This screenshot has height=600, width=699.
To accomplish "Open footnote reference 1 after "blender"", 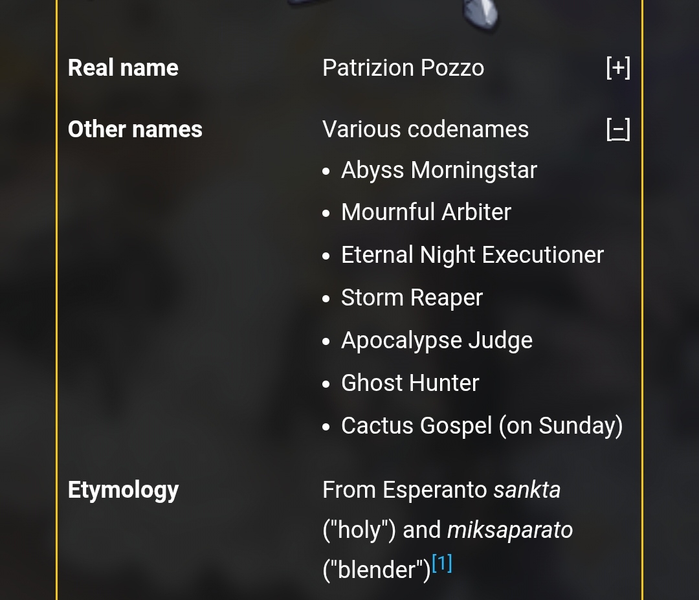I will (442, 564).
